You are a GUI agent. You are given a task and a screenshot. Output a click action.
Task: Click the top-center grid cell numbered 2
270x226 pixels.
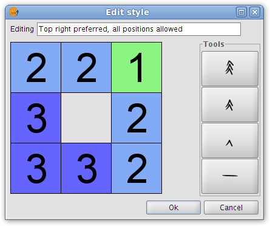[86, 67]
